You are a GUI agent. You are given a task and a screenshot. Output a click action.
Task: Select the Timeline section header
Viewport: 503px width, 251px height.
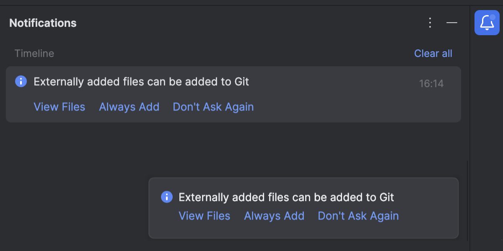coord(34,53)
